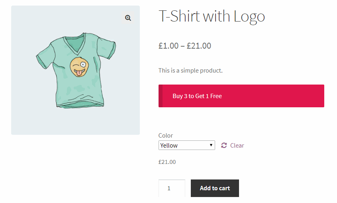Click the Clear link to reset the color
337x203 pixels.
[x=237, y=146]
